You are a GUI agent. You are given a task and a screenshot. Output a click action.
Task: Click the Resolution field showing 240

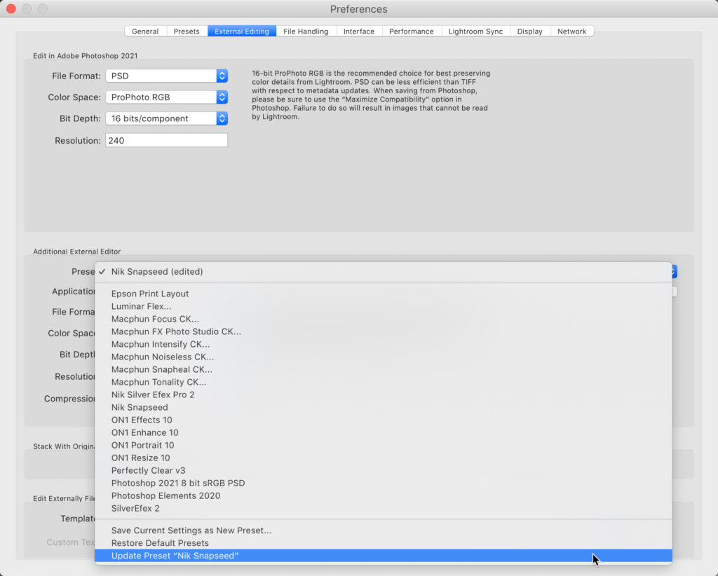pyautogui.click(x=166, y=140)
